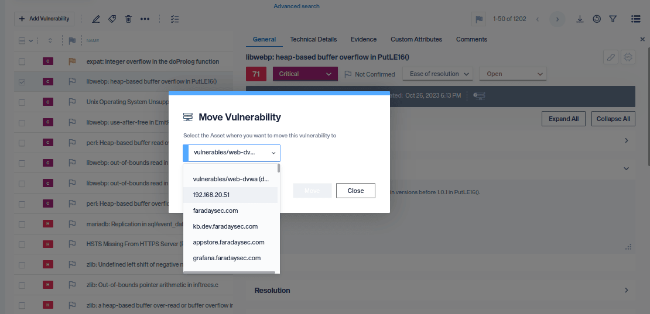Viewport: 650px width, 314px height.
Task: Click the copy link icon in details
Action: point(611,57)
